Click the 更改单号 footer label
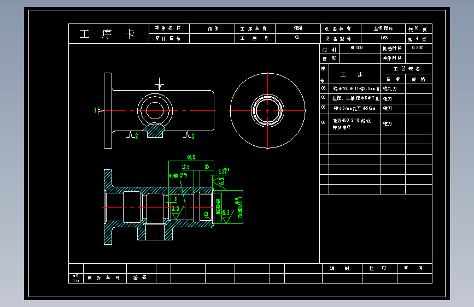Image resolution: width=474 pixels, height=307 pixels. 104,278
